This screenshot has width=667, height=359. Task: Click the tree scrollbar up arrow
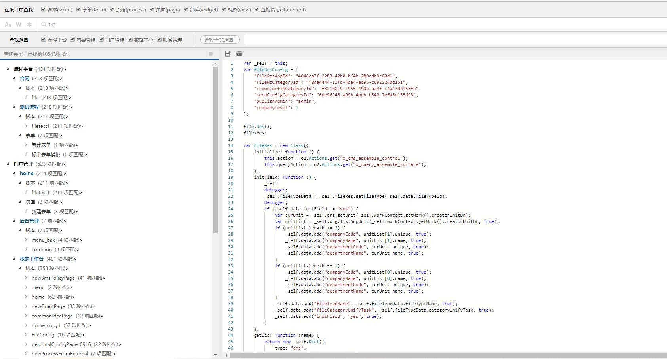click(215, 63)
